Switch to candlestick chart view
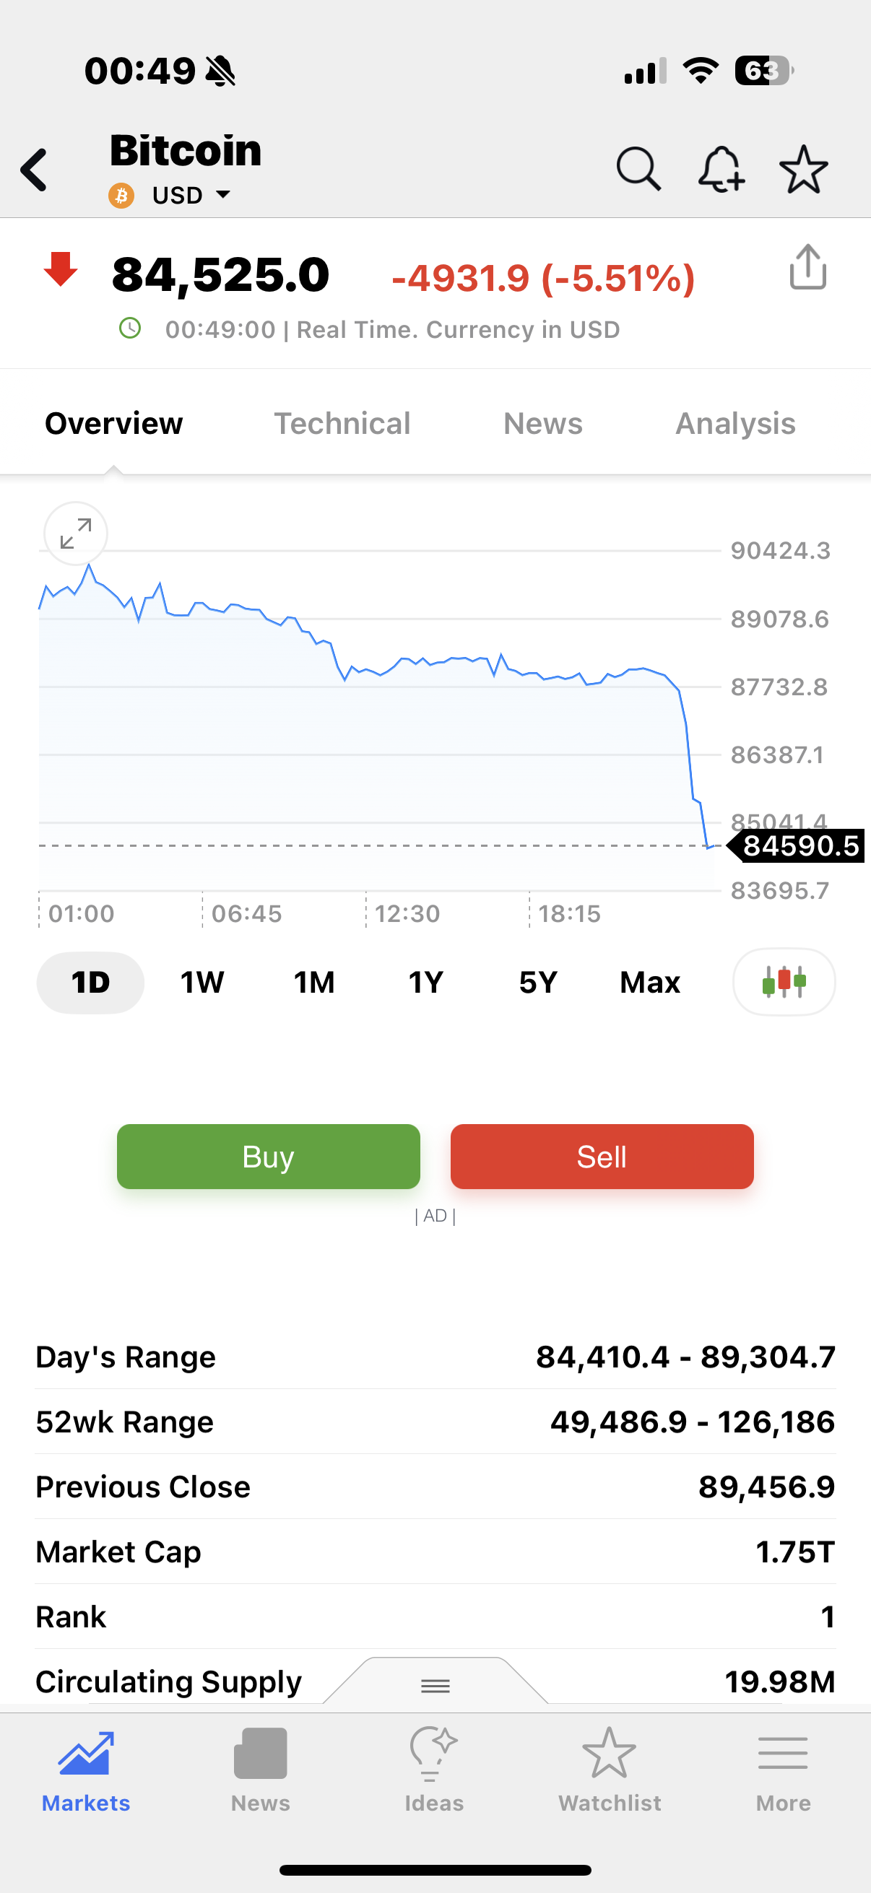This screenshot has height=1893, width=871. pos(784,982)
